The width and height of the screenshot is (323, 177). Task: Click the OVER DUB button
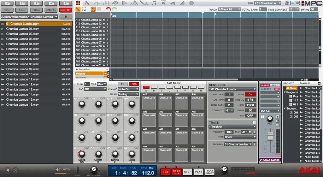tap(177, 172)
